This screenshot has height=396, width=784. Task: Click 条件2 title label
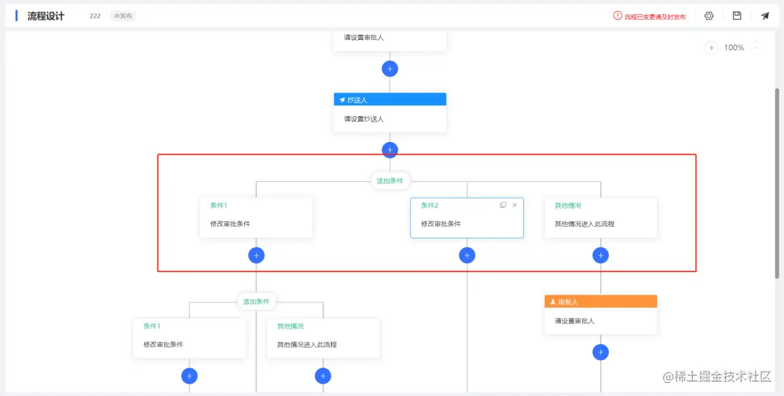430,205
